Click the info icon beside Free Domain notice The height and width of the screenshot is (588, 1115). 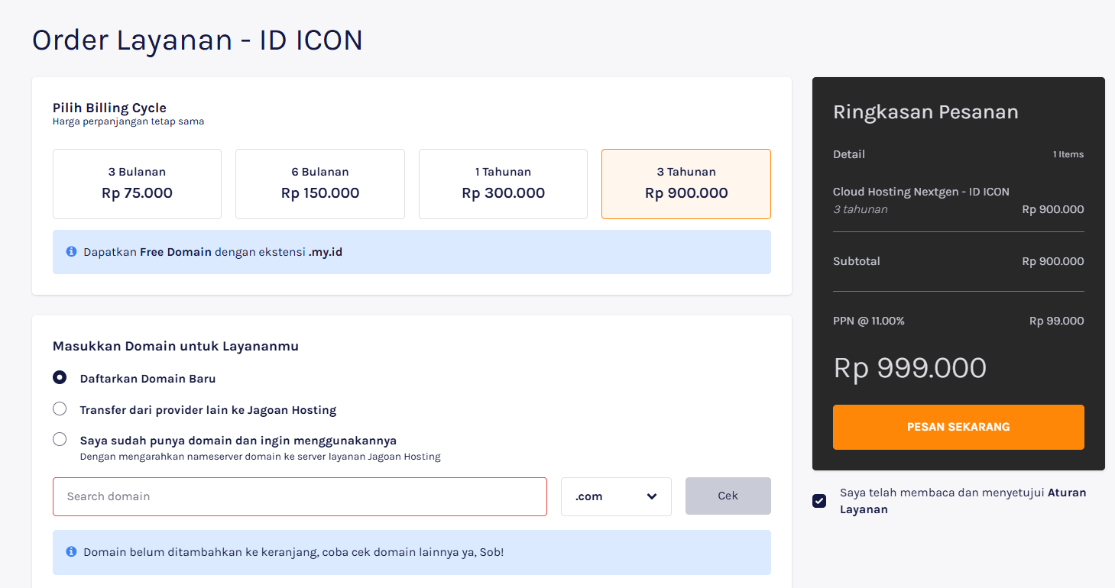click(71, 251)
